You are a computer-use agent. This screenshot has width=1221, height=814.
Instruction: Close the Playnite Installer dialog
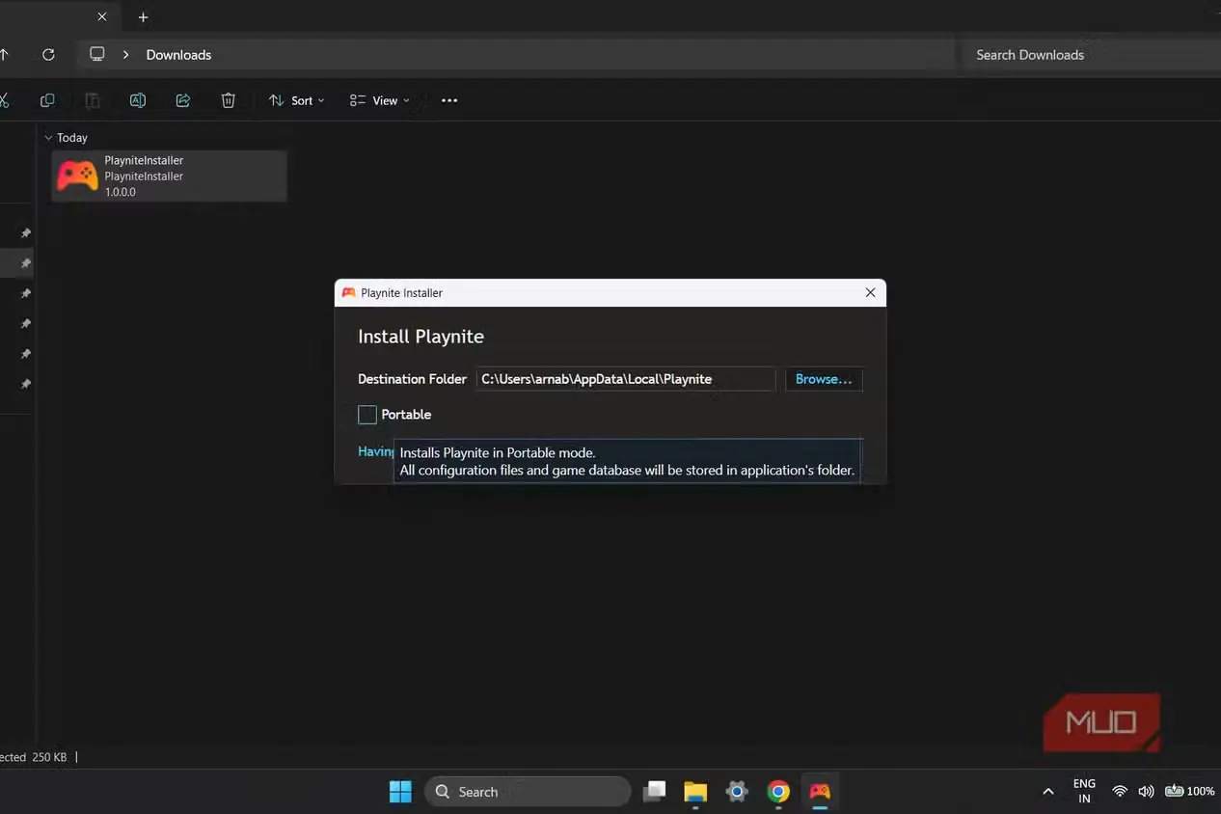pyautogui.click(x=870, y=293)
